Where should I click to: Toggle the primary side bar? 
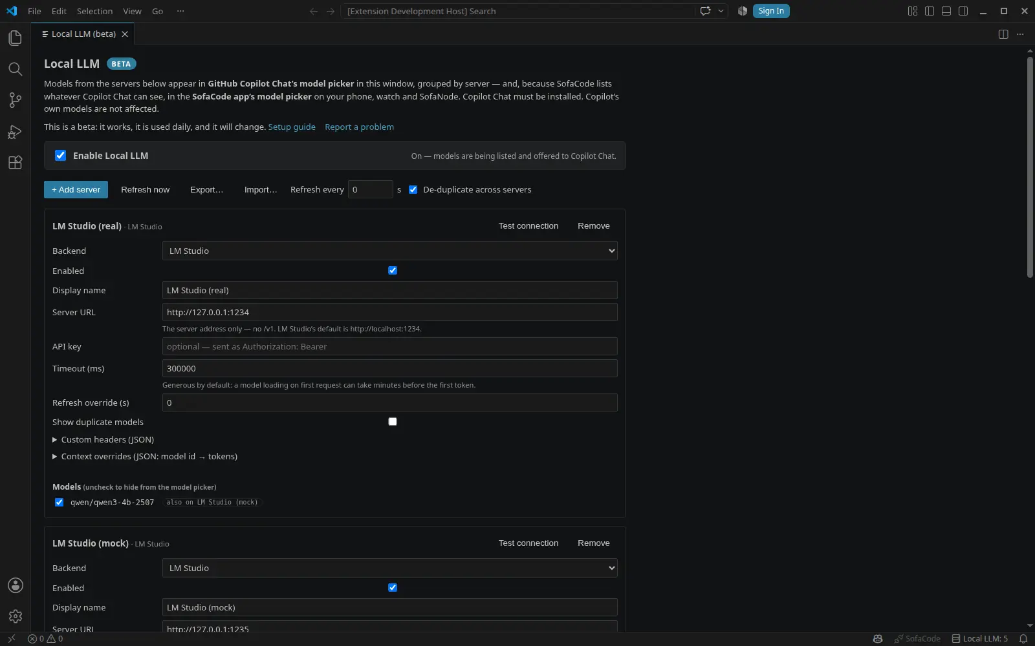coord(930,11)
